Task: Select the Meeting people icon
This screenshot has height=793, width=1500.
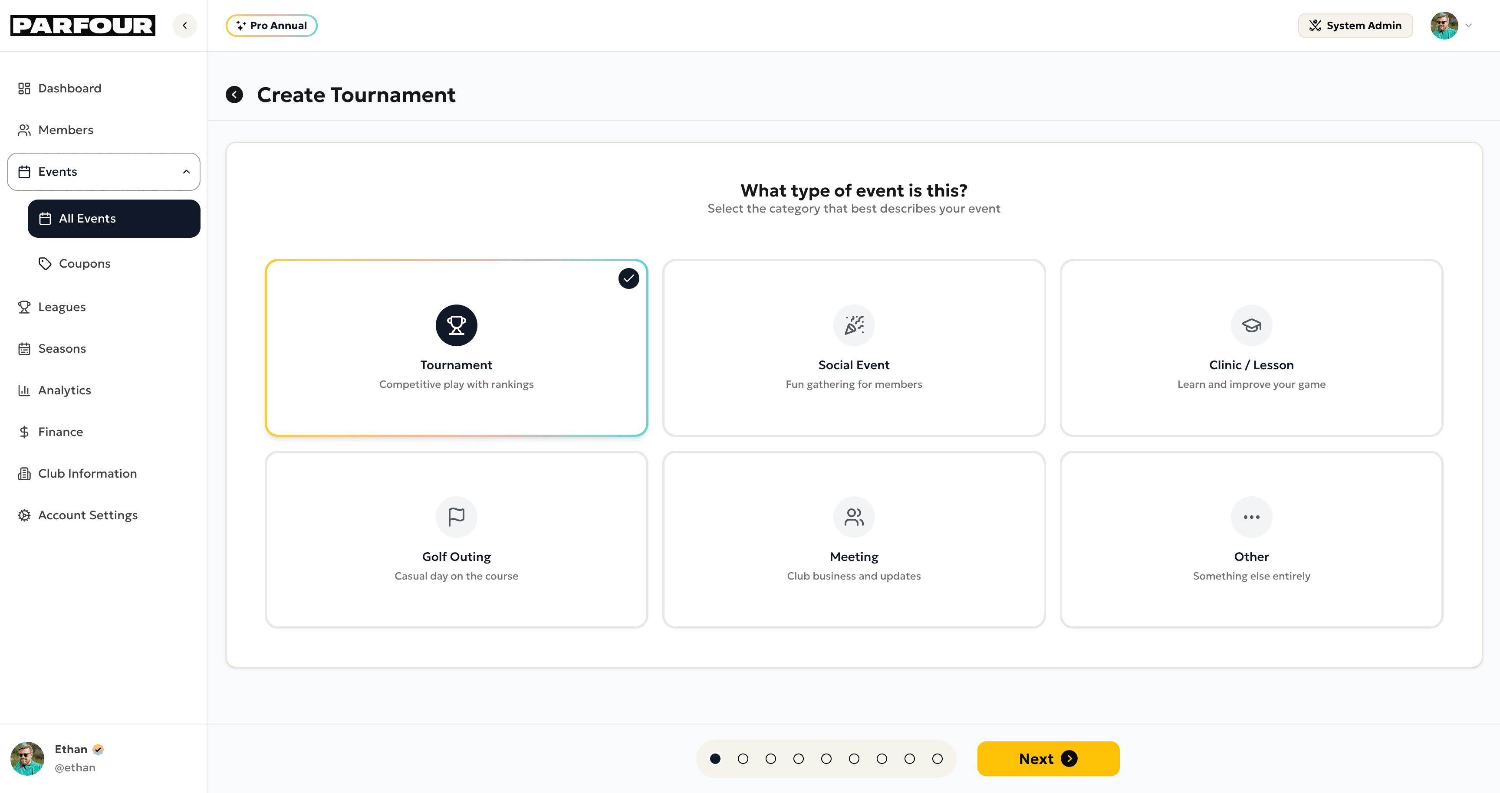Action: (854, 517)
